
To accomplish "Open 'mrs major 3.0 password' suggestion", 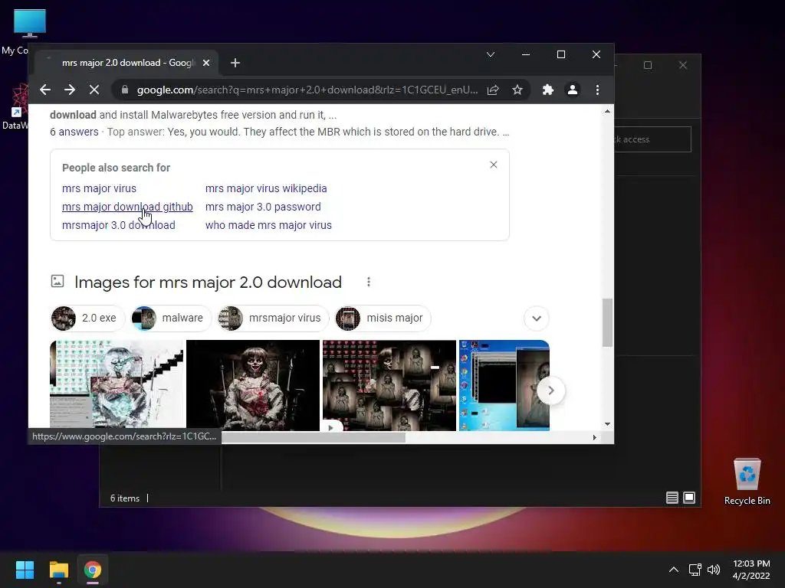I will pos(263,207).
